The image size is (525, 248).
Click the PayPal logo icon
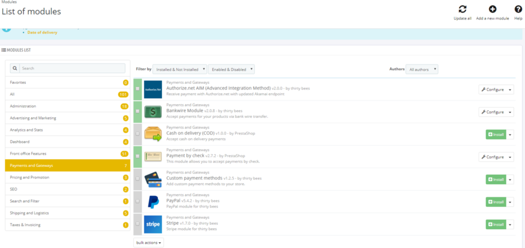tap(153, 202)
